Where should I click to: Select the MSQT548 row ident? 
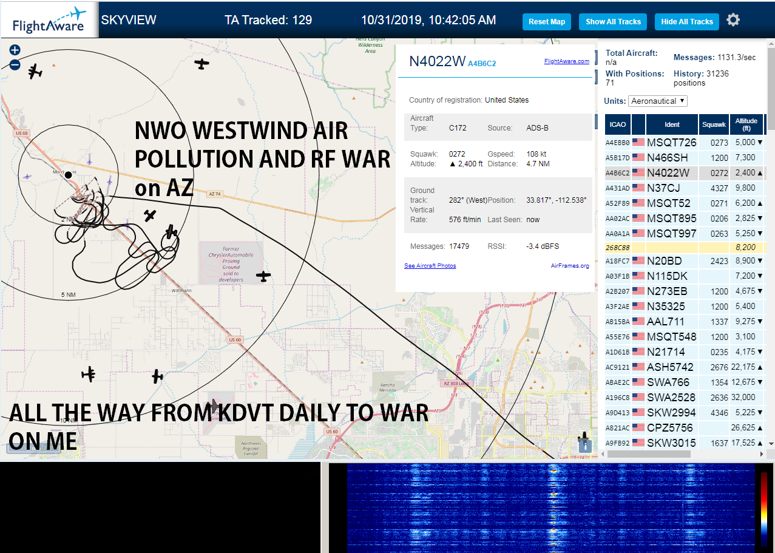672,337
